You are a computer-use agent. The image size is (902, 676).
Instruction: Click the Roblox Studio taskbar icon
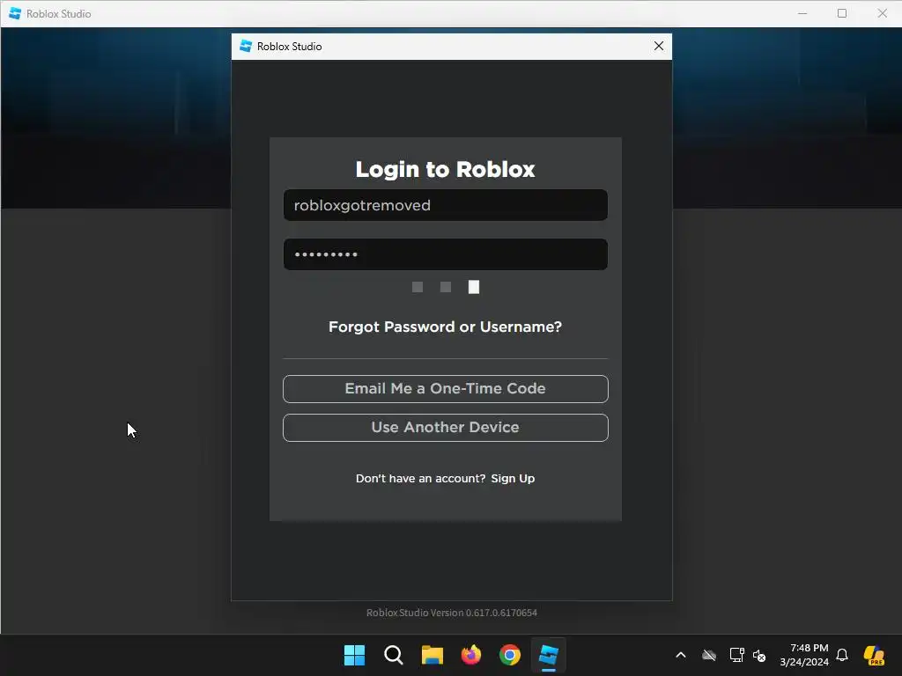click(x=548, y=655)
